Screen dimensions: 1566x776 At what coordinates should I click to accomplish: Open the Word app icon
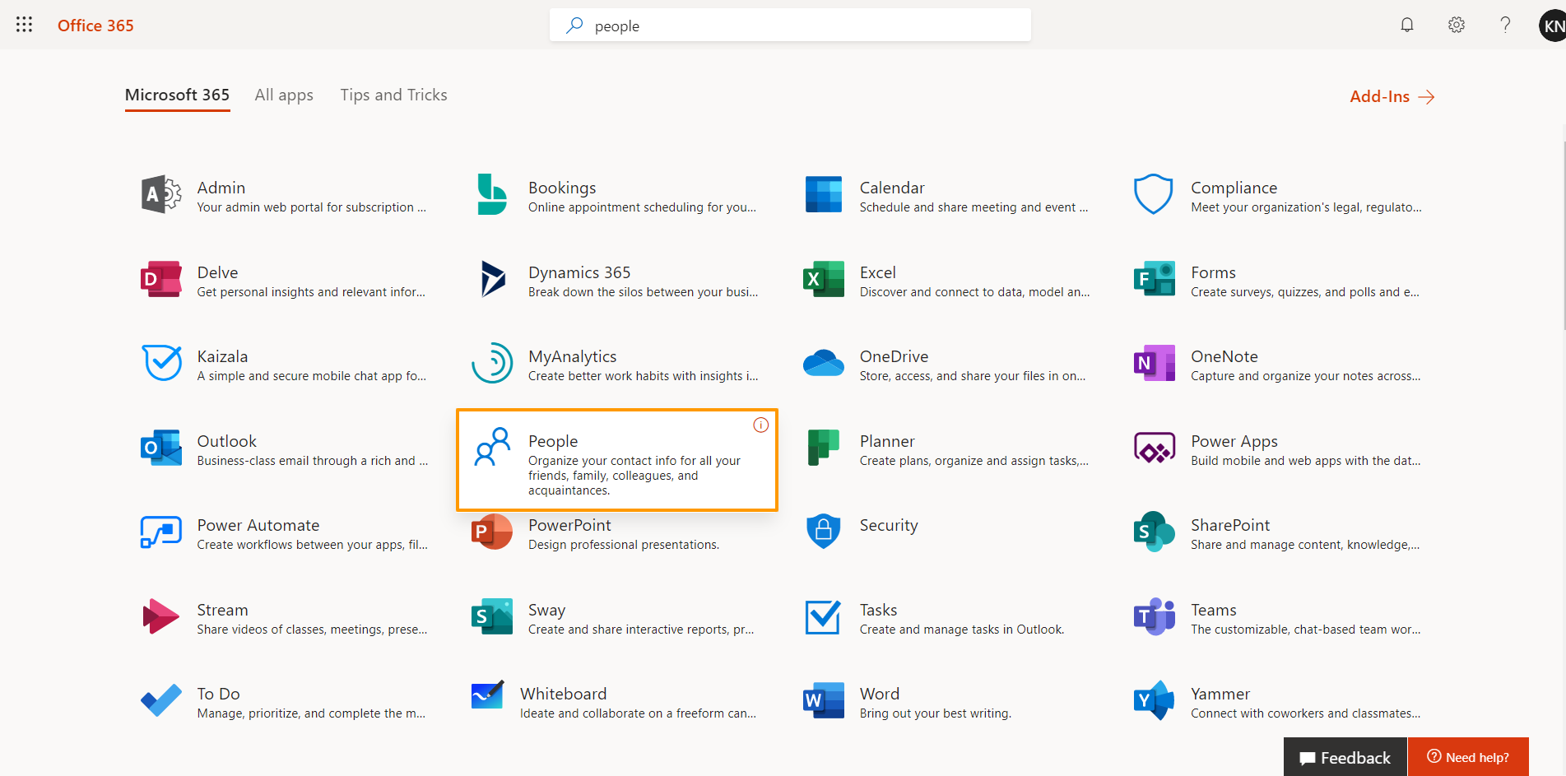[x=824, y=701]
